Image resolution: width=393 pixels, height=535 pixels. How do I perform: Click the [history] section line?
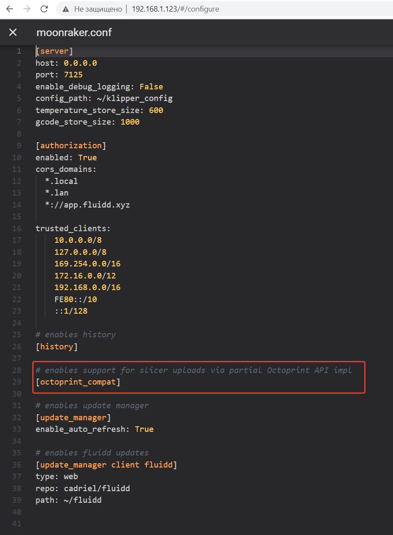click(x=57, y=346)
